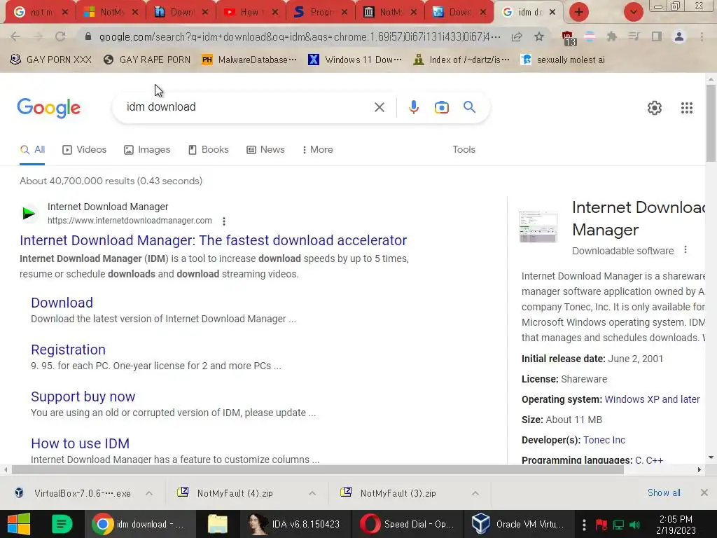Screen dimensions: 717x538
Task: Open the Support buy now sitelink
Action: pyautogui.click(x=83, y=396)
